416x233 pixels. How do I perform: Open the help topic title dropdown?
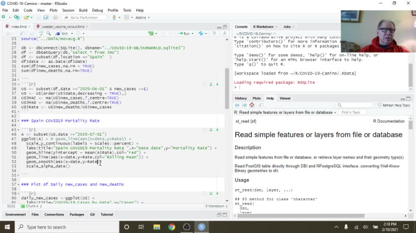pyautogui.click(x=335, y=113)
